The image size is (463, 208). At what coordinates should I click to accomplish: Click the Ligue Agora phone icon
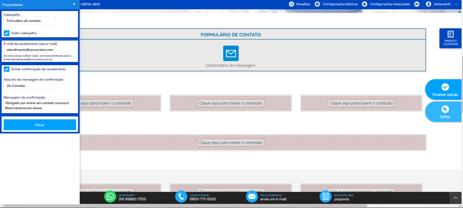click(x=181, y=197)
